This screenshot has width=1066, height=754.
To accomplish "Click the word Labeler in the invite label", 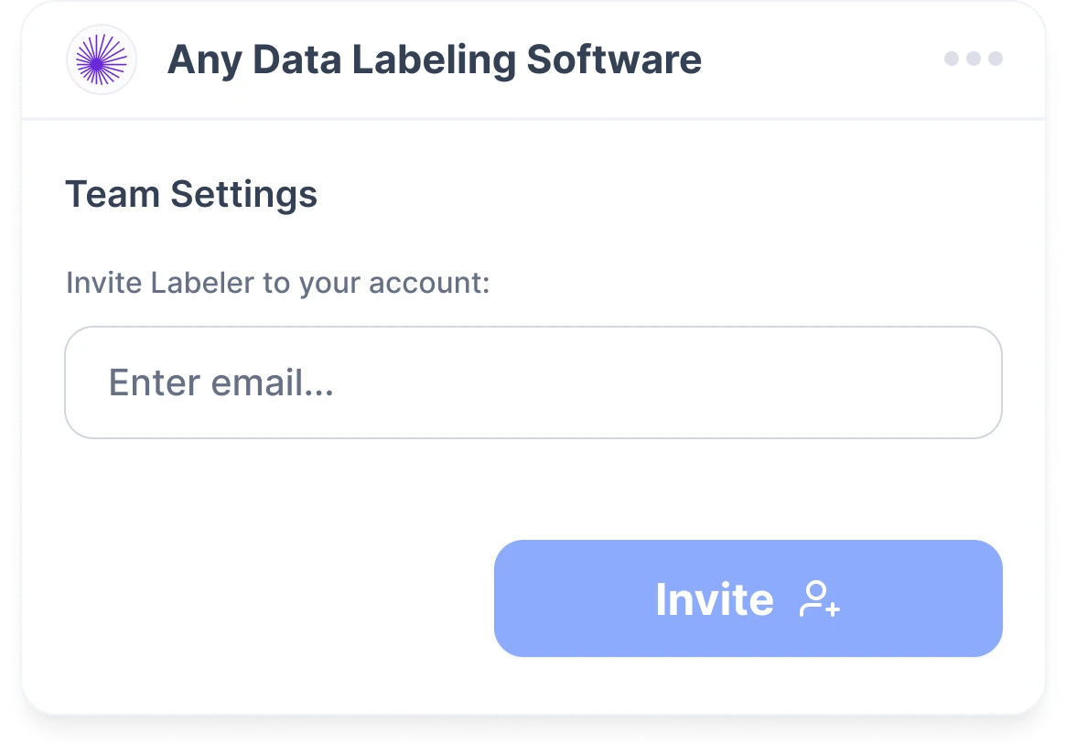I will coord(201,283).
